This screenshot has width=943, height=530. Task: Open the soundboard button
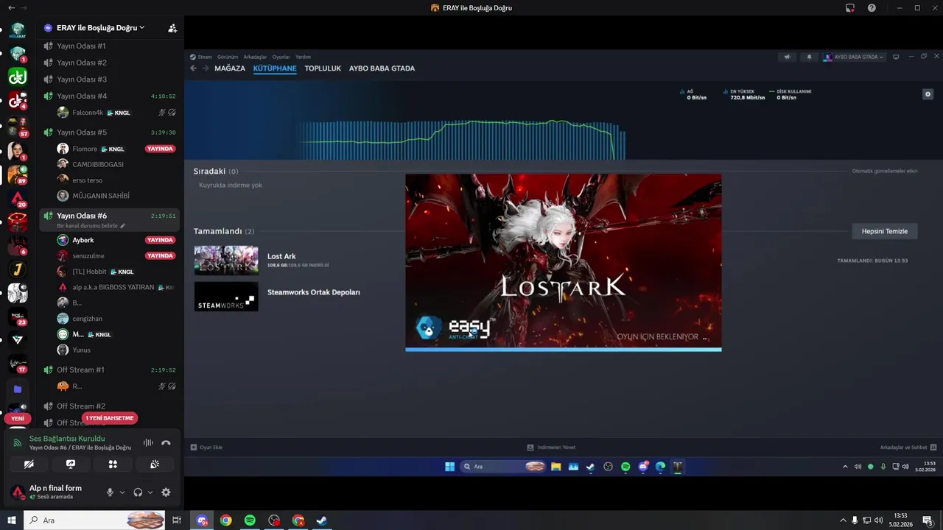155,464
